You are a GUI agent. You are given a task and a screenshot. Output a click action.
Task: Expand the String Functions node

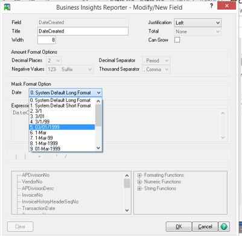139,188
